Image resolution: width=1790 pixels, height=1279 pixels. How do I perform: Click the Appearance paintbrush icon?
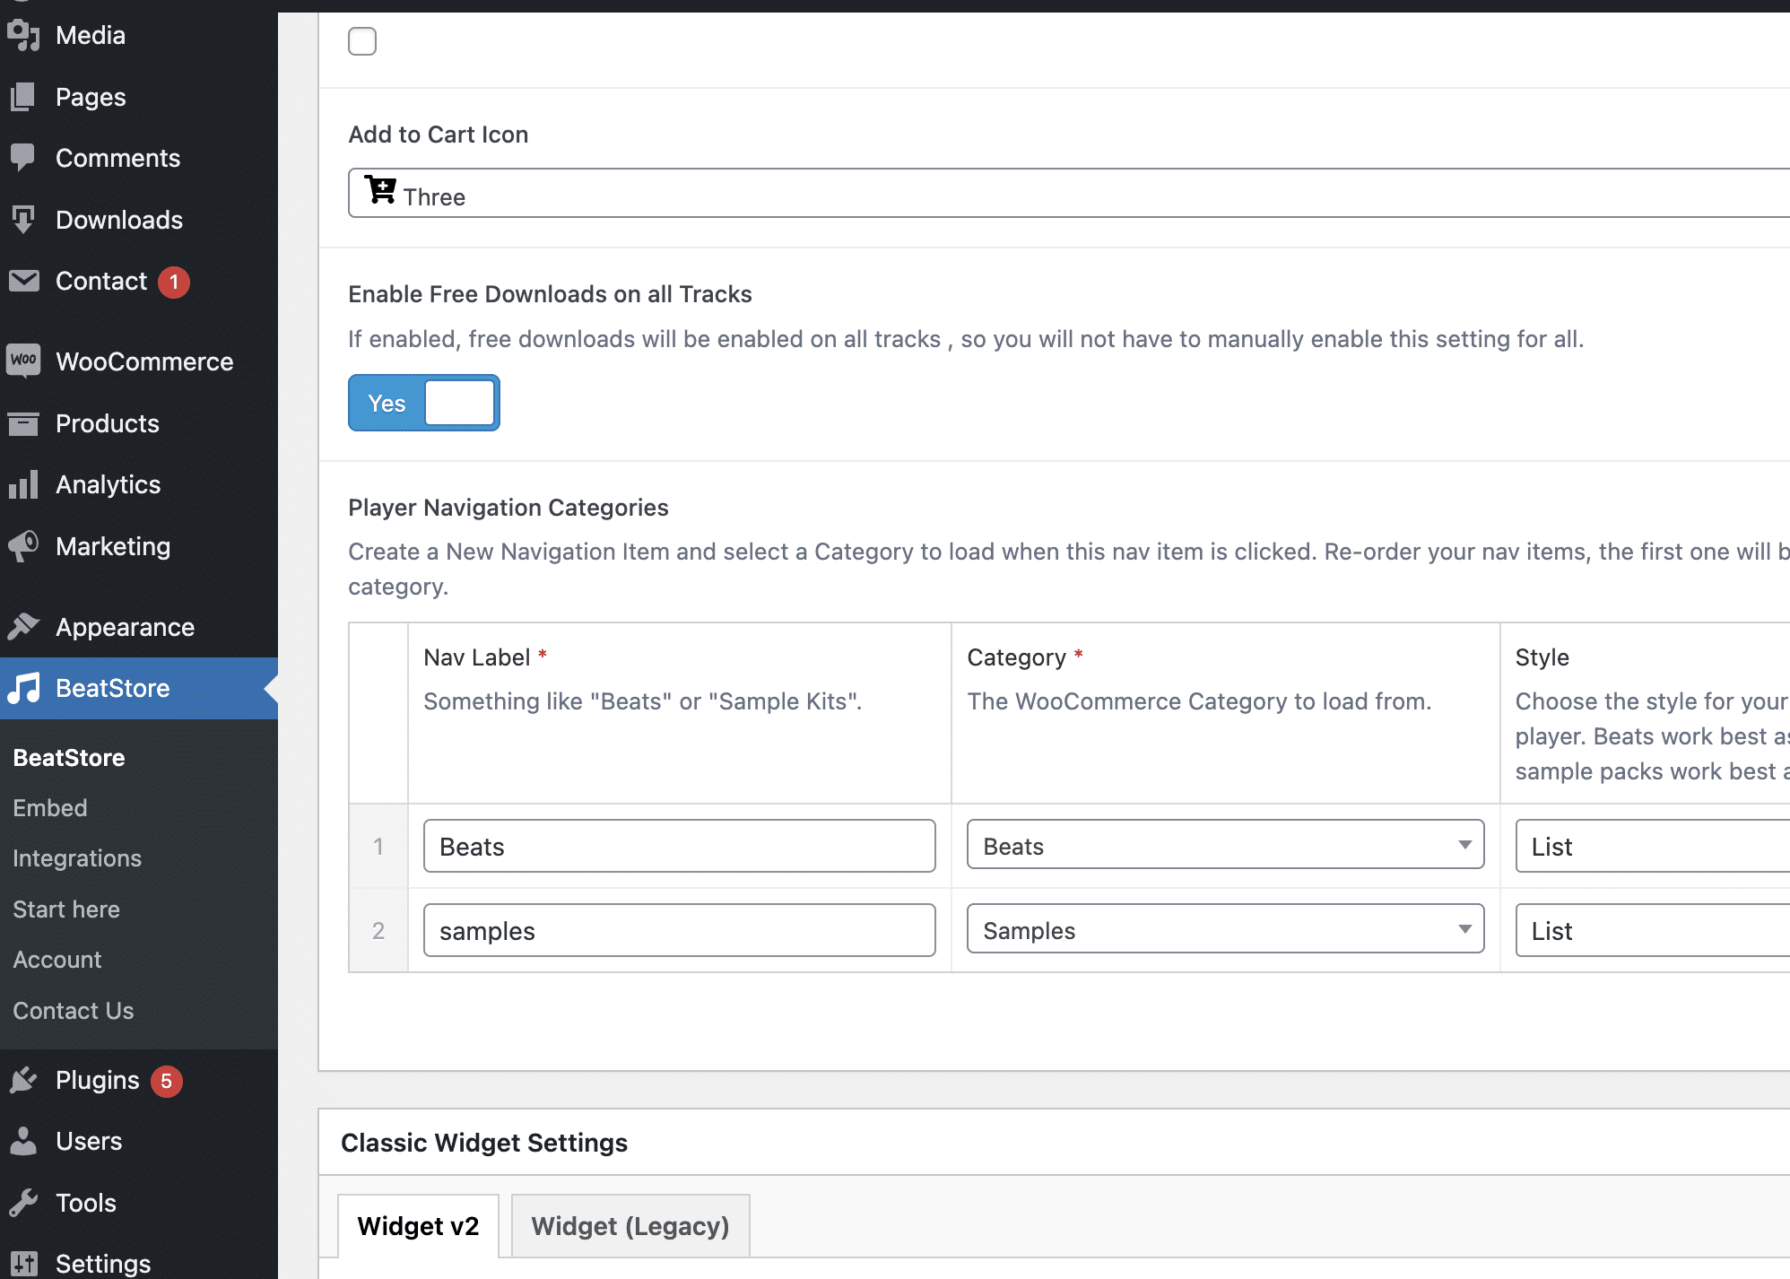click(23, 627)
